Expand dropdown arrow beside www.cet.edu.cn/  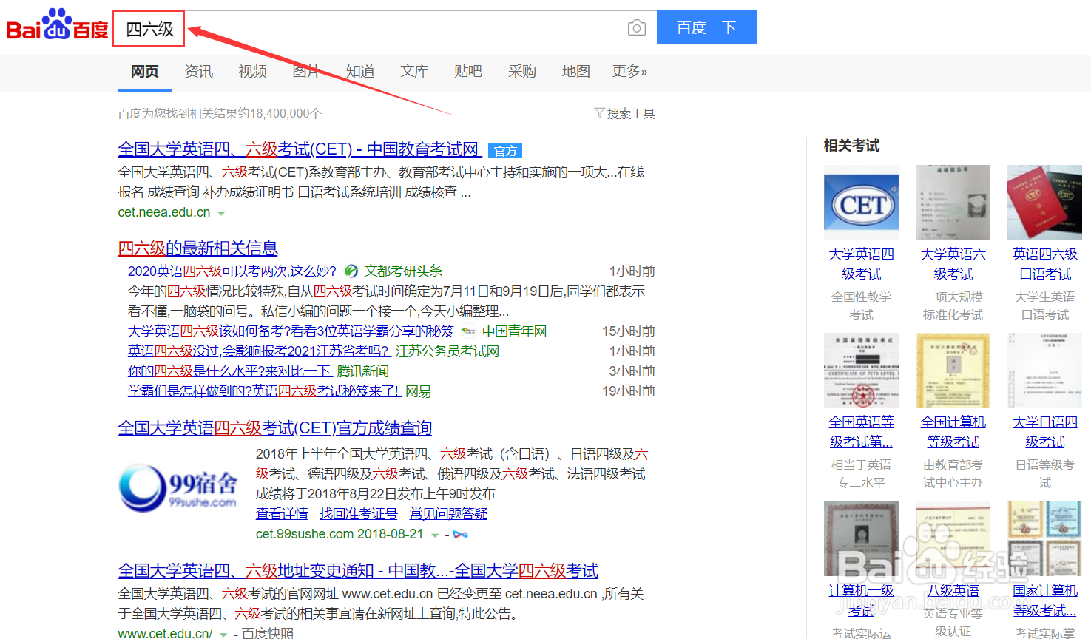pos(223,635)
